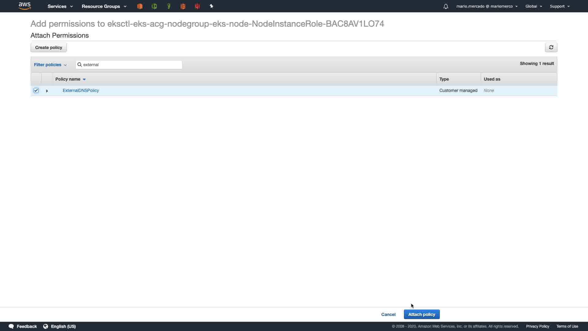The width and height of the screenshot is (588, 331).
Task: Open the Services menu
Action: [x=60, y=6]
